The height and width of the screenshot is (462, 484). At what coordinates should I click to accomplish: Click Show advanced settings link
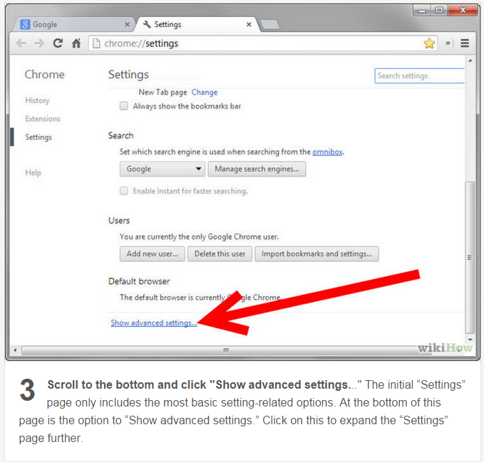click(x=154, y=322)
